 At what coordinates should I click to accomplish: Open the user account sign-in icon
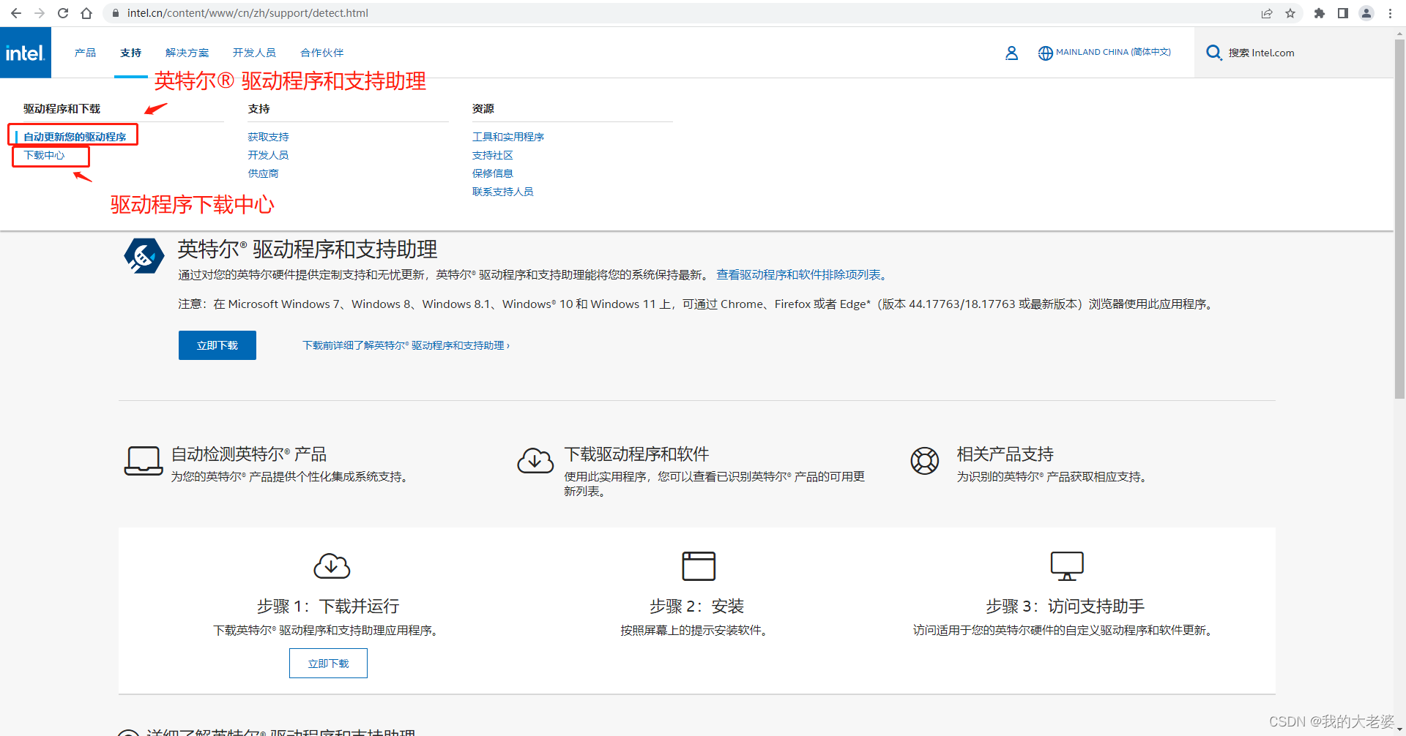click(1011, 53)
